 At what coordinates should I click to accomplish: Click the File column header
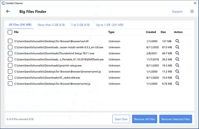pos(16,32)
